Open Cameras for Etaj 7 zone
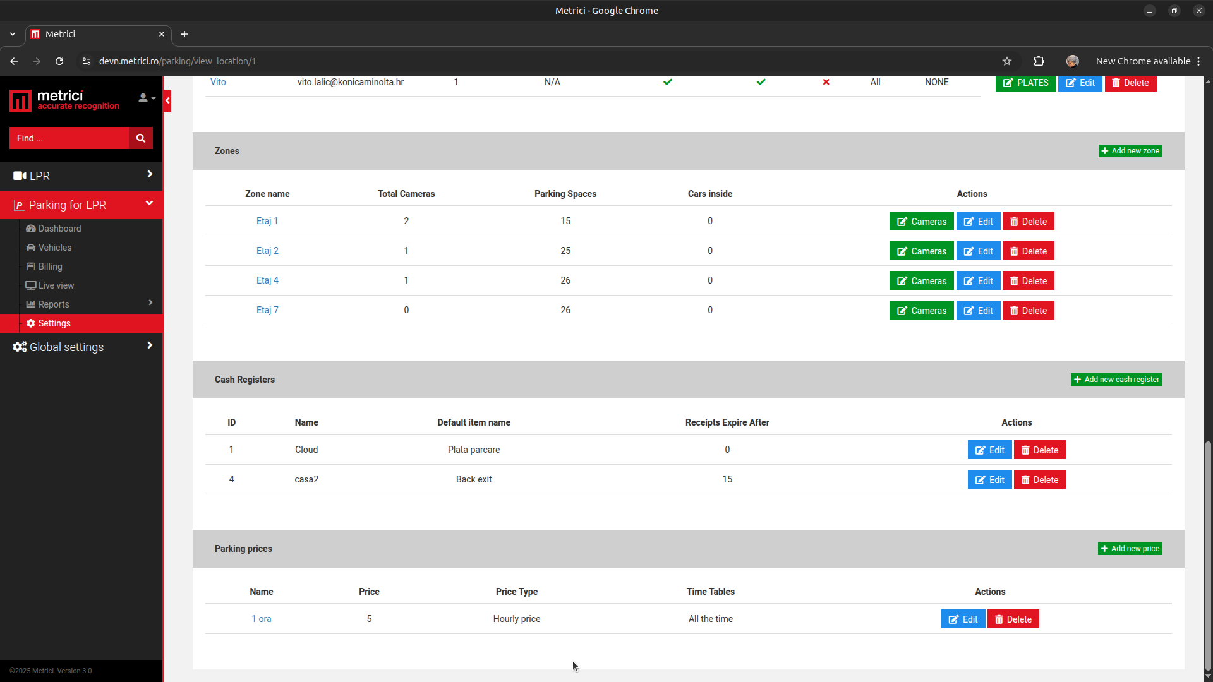The image size is (1213, 682). (x=921, y=311)
